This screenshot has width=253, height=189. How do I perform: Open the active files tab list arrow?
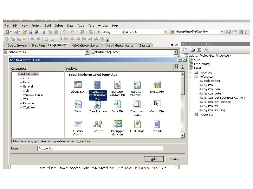coord(172,45)
